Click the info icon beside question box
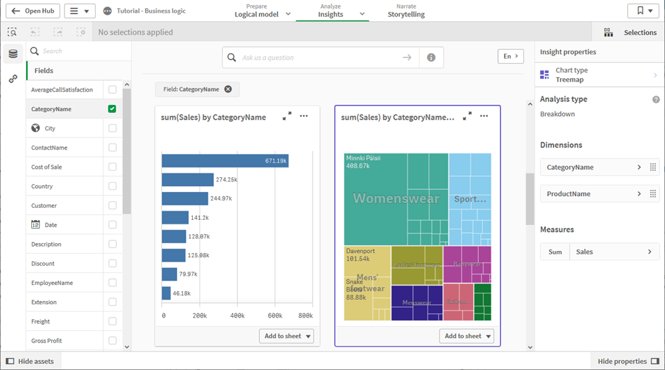The image size is (665, 370). coord(431,58)
